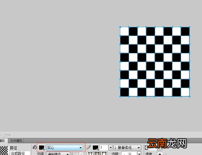Open the fill color swatch
Image resolution: width=202 pixels, height=155 pixels.
(x=41, y=148)
